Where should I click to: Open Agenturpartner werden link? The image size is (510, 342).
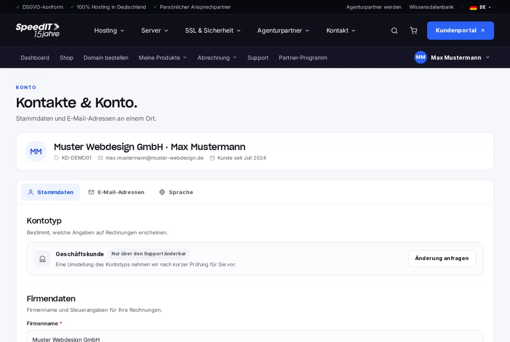click(x=374, y=7)
